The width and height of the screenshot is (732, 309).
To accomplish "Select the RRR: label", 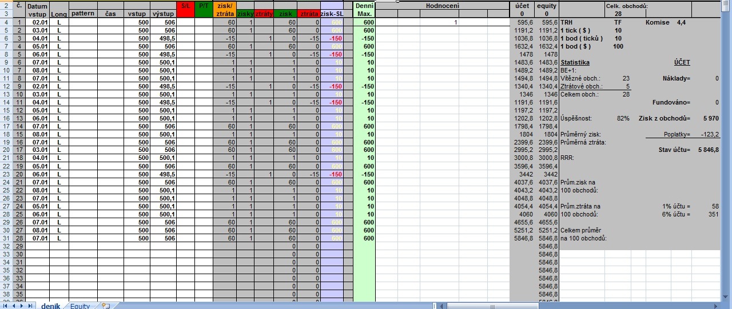I will pyautogui.click(x=567, y=158).
